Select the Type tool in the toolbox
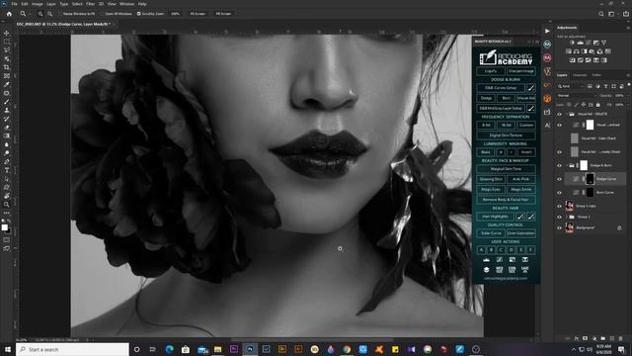632x356 pixels. point(7,170)
